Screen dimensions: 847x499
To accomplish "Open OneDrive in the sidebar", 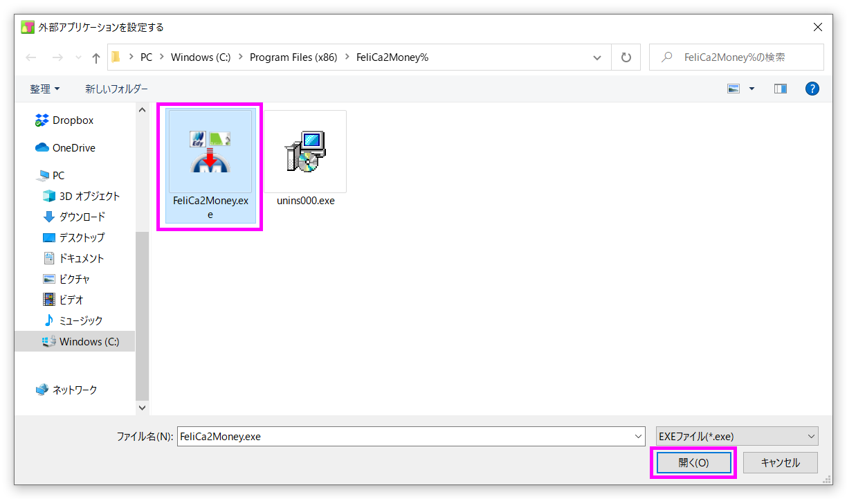I will [x=73, y=148].
